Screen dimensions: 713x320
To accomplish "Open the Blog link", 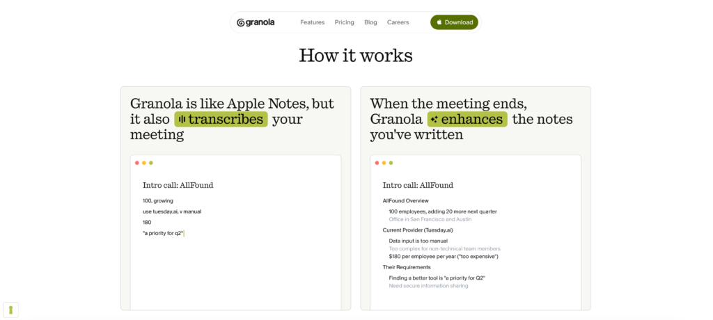I will point(370,22).
